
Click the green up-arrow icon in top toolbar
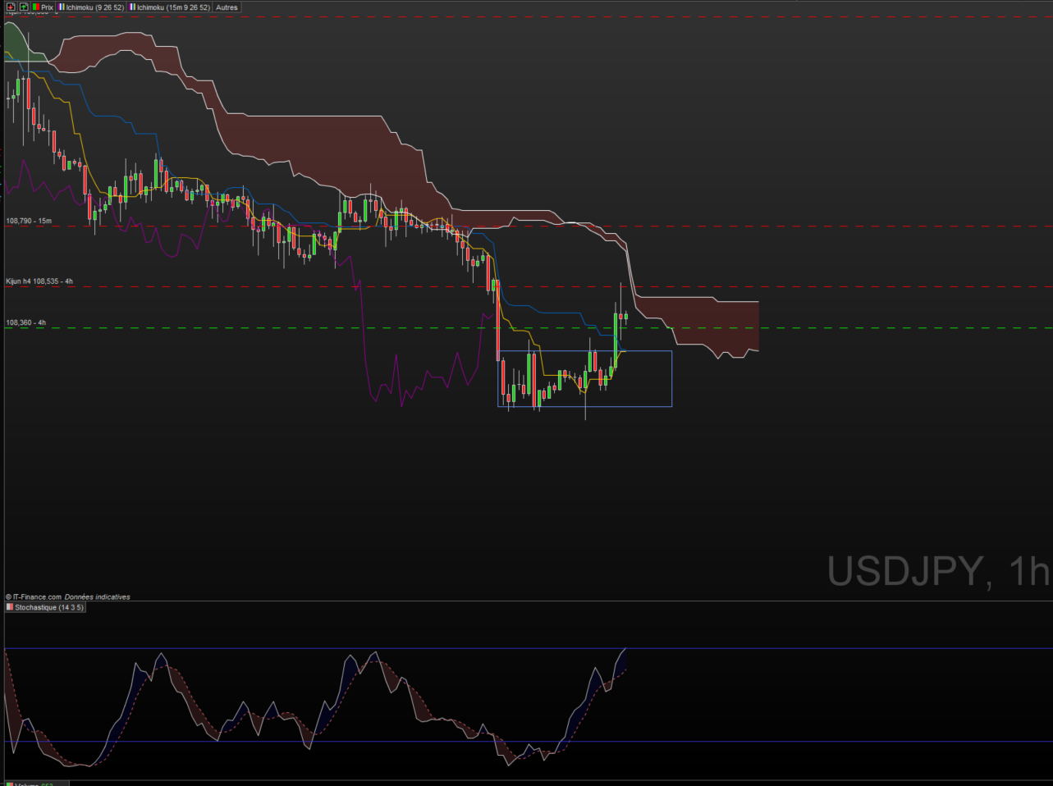click(24, 7)
